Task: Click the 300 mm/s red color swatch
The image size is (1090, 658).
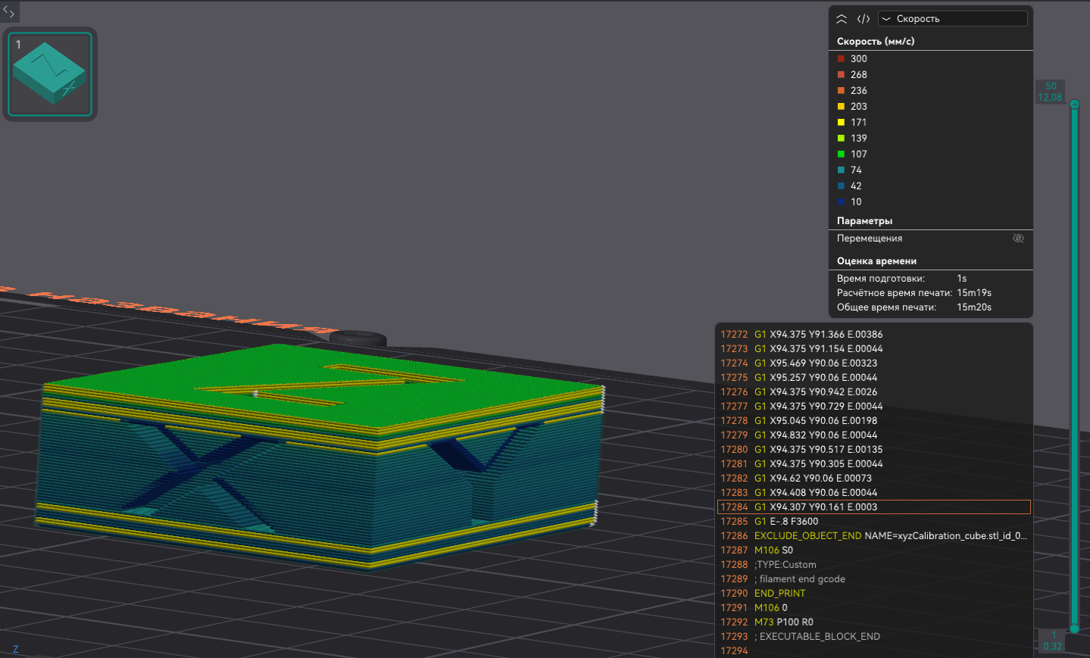Action: [841, 59]
